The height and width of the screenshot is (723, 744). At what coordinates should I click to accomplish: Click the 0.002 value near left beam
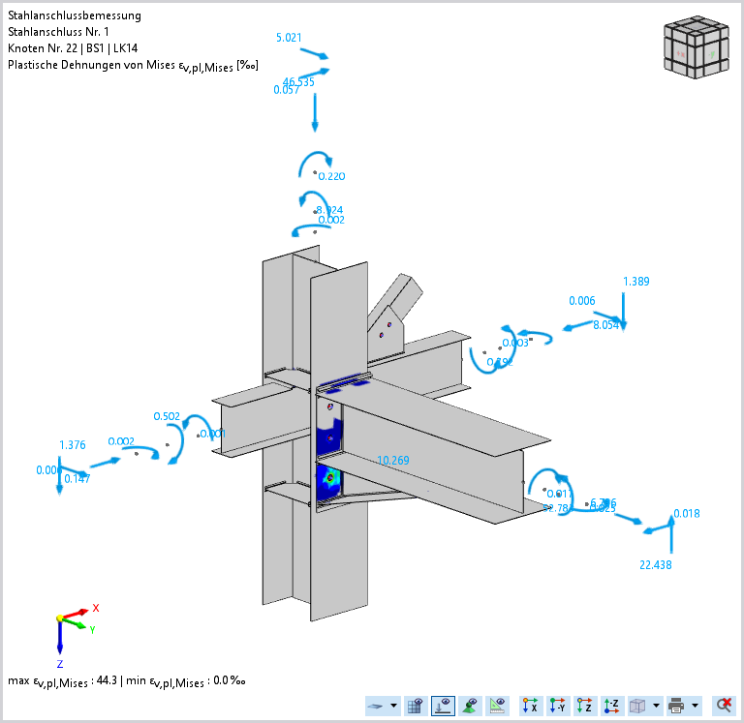point(121,441)
